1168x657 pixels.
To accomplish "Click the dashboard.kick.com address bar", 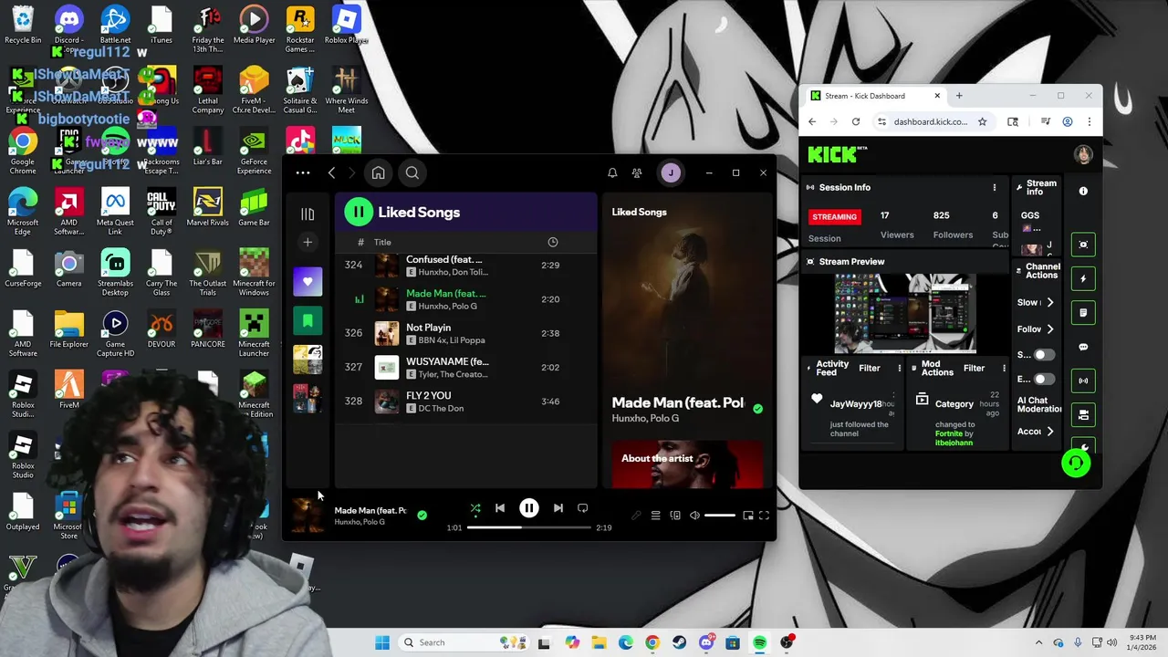I will pyautogui.click(x=931, y=121).
